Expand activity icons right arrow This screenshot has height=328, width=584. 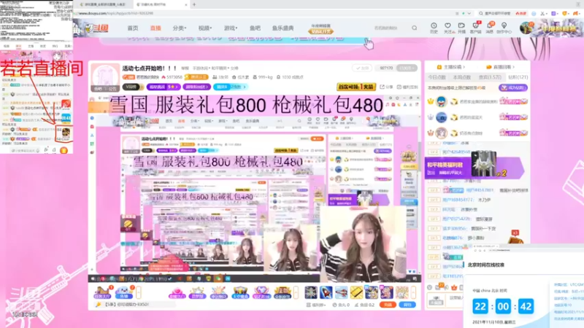tap(296, 293)
